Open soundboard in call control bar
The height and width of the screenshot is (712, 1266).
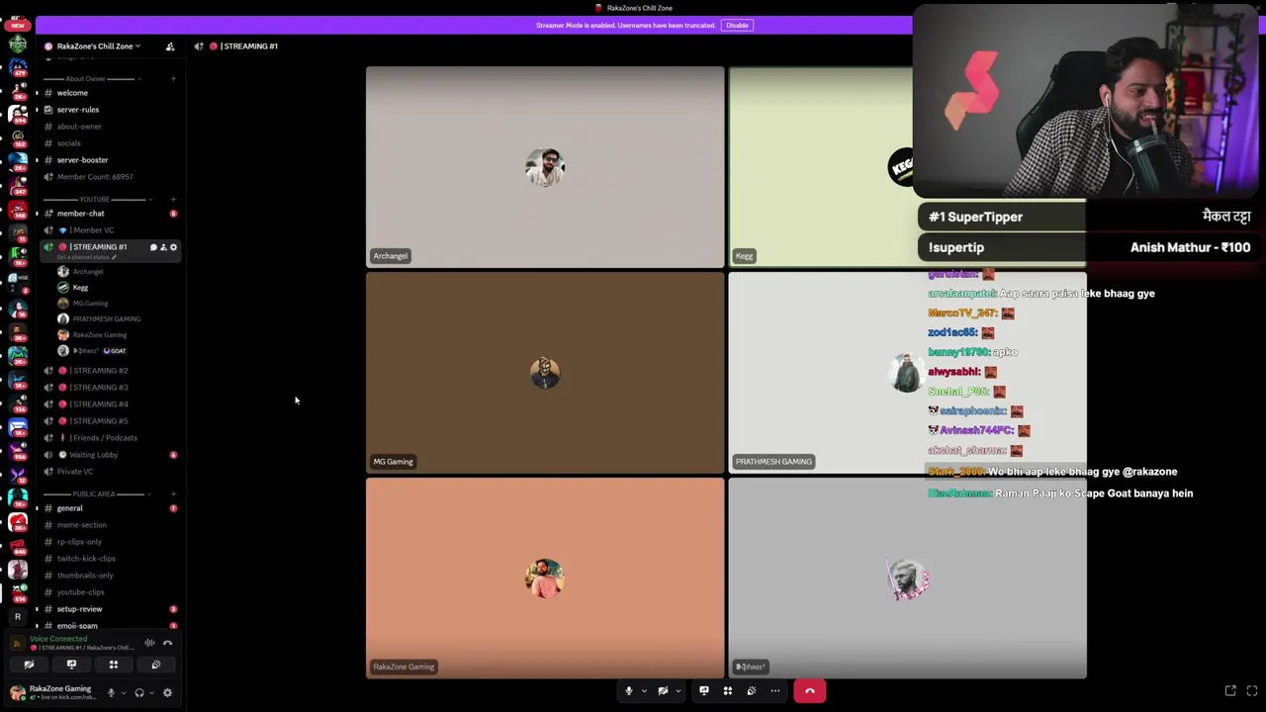pyautogui.click(x=752, y=691)
